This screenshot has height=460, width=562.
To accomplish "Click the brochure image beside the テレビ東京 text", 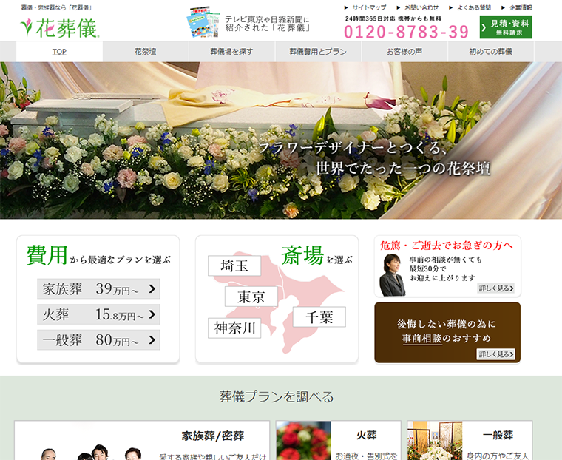I will (203, 24).
